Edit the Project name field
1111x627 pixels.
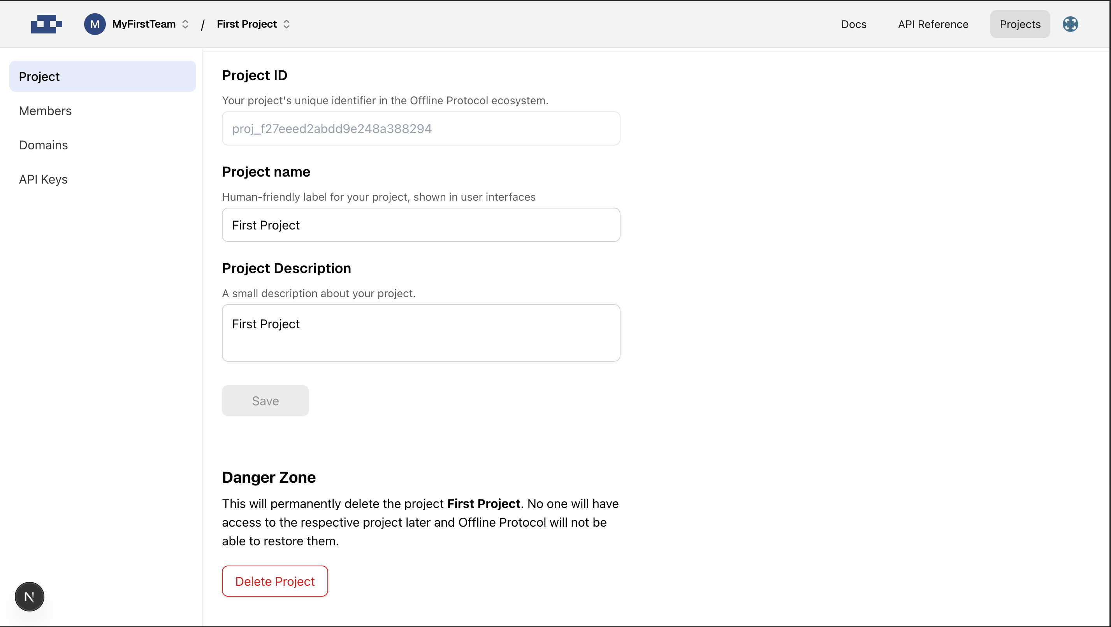coord(421,224)
